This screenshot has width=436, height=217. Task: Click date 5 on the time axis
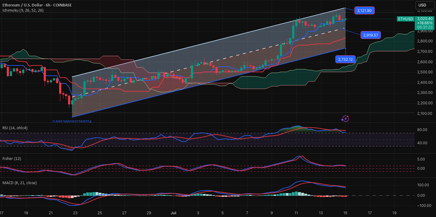223,213
